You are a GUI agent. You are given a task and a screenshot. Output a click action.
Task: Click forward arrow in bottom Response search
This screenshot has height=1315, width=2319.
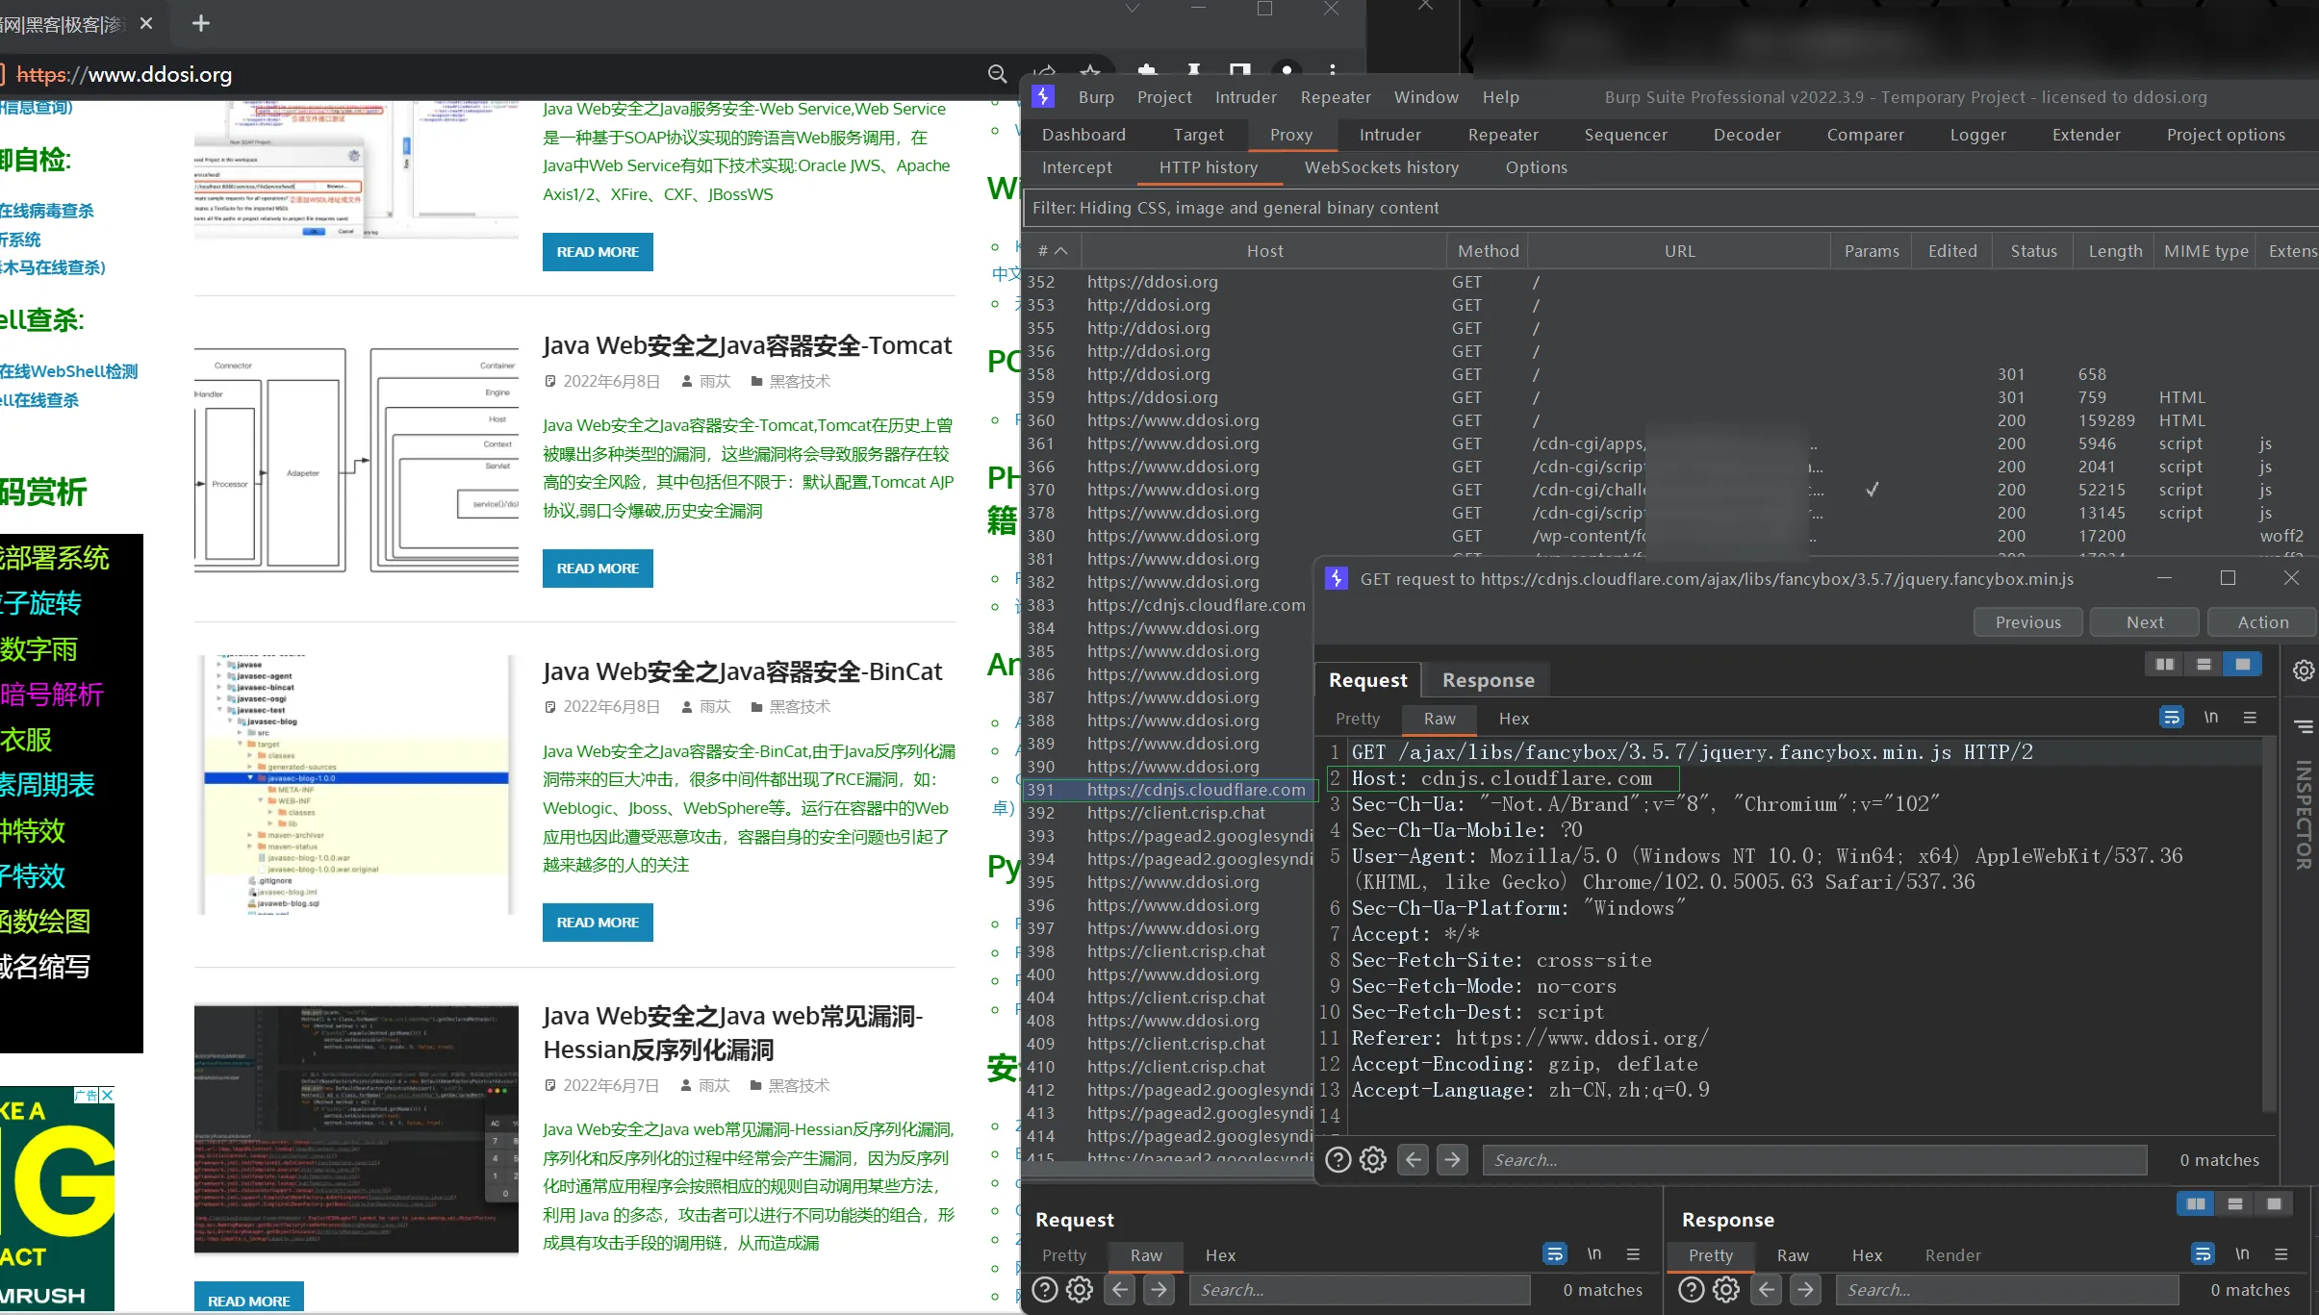(1806, 1290)
